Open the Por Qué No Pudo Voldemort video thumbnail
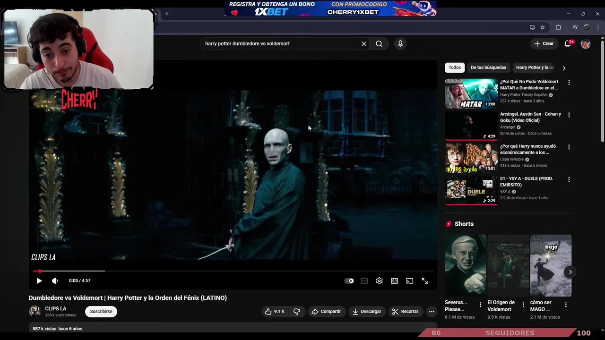The height and width of the screenshot is (340, 605). point(471,93)
